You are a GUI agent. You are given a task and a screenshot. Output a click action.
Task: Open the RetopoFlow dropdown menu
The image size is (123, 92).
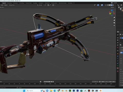pyautogui.click(x=13, y=5)
